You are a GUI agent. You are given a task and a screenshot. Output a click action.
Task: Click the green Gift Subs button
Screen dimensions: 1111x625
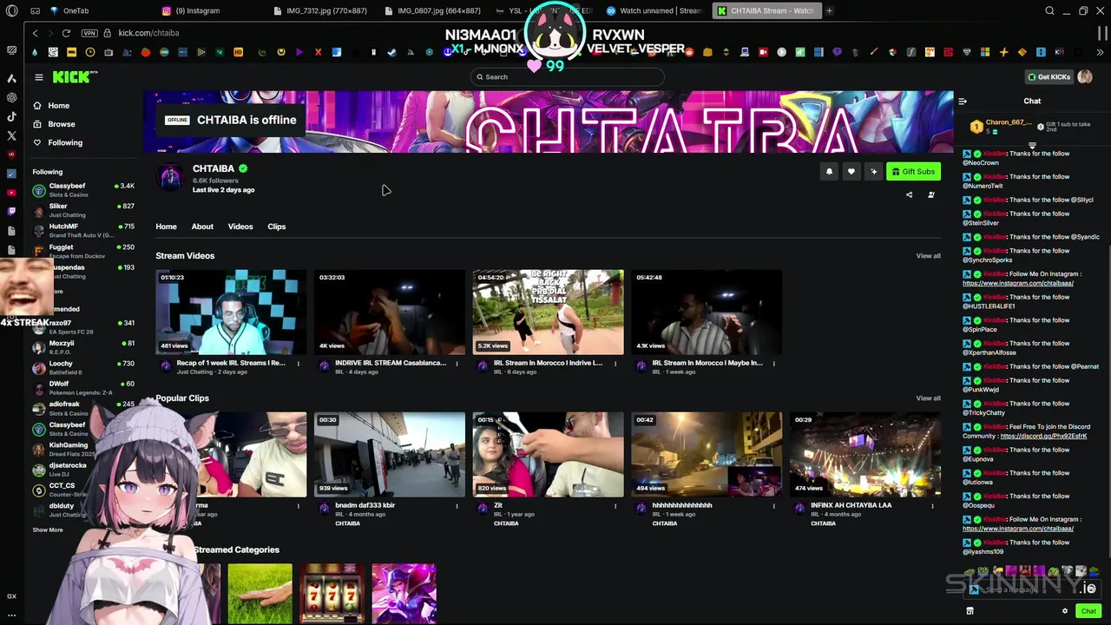coord(913,172)
